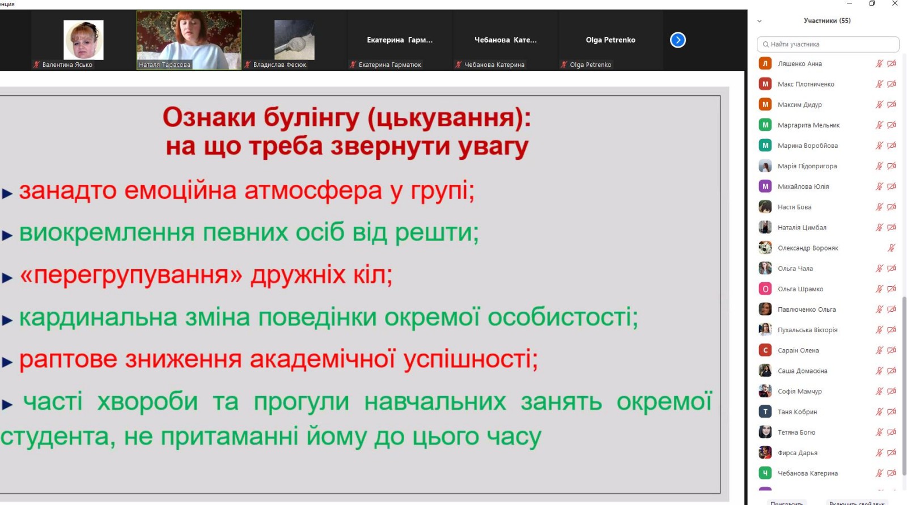Click camera-off icon beside Наталія Цимбал

[x=892, y=227]
